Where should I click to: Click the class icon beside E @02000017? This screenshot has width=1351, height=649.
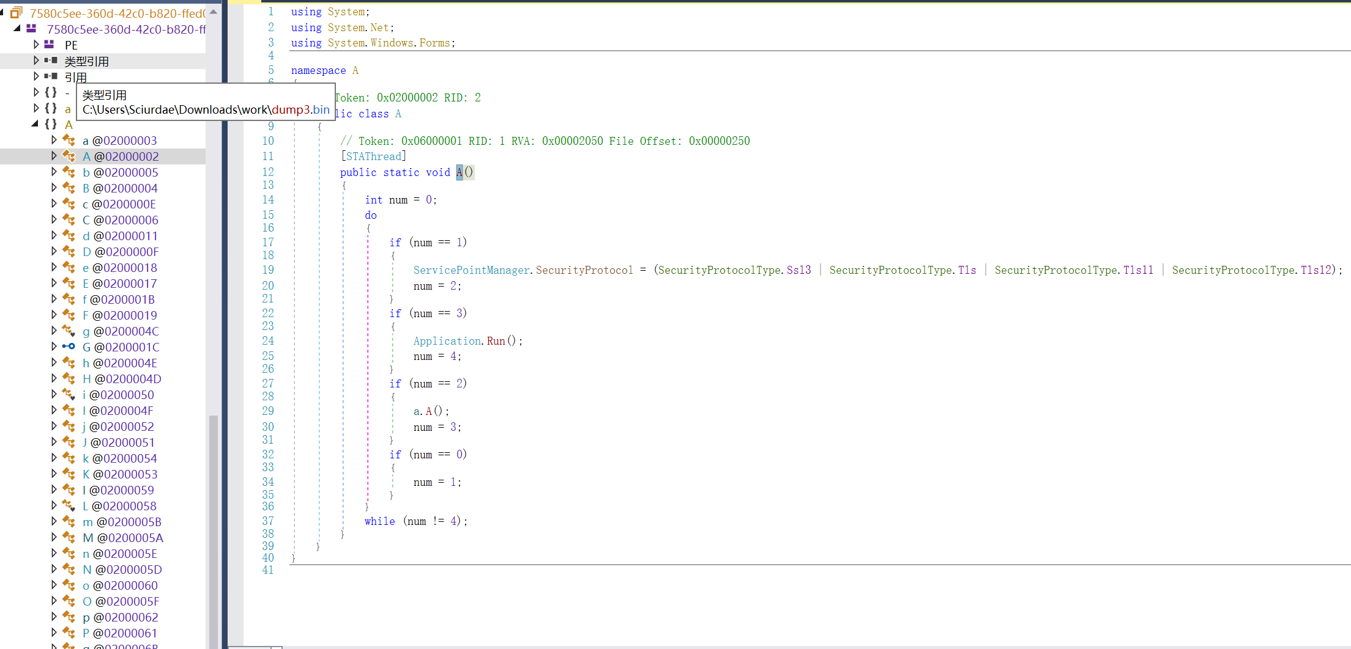pos(69,284)
